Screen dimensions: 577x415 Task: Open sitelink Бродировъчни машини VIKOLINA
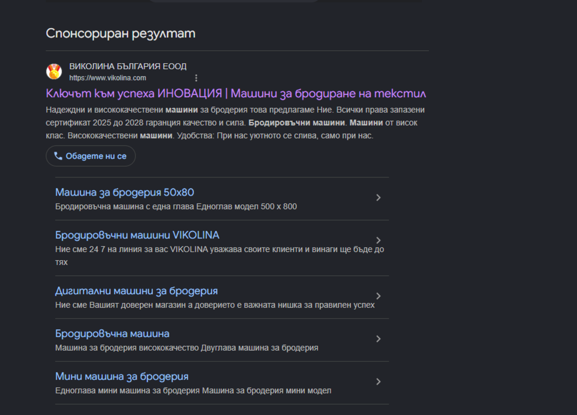[137, 235]
